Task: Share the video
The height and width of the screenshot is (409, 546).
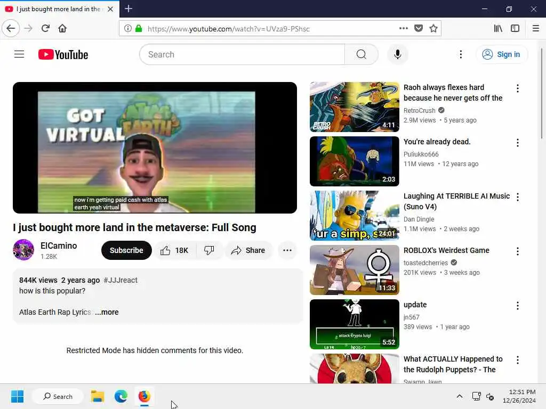Action: [x=248, y=250]
